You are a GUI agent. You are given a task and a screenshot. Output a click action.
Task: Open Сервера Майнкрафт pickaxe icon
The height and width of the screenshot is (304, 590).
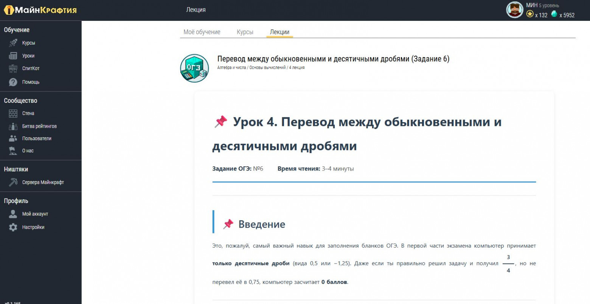tap(12, 182)
